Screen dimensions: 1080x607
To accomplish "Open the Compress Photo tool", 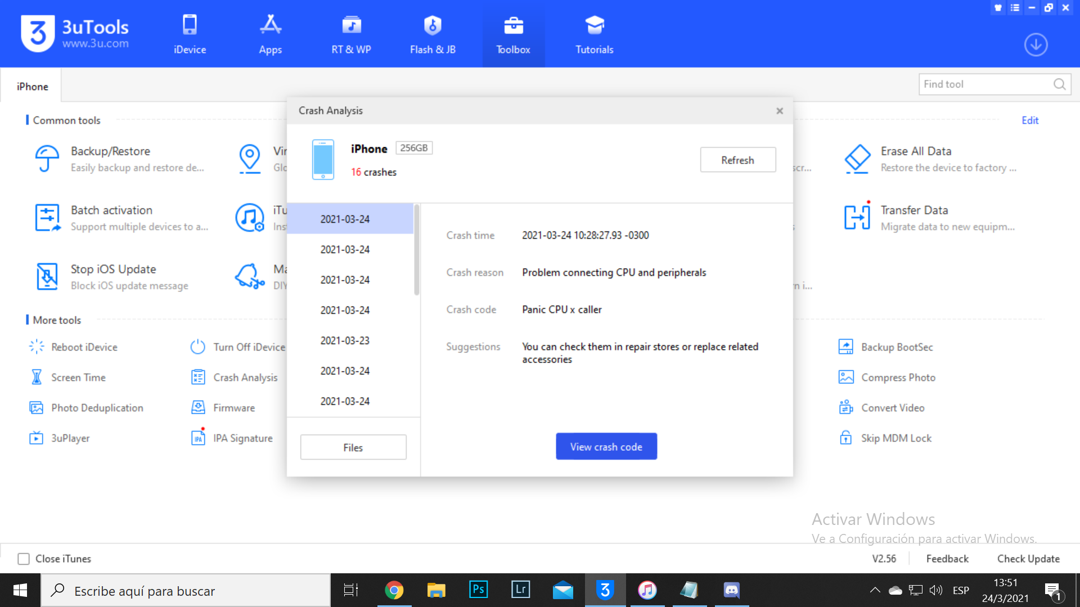I will (898, 378).
